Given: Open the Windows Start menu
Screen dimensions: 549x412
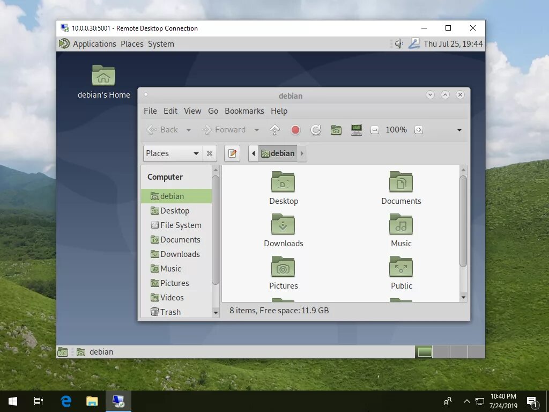Looking at the screenshot, I should pos(13,401).
